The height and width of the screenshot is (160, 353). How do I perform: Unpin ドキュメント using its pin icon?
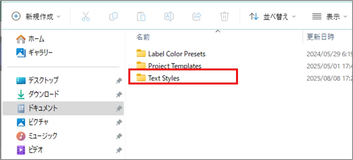(x=119, y=109)
